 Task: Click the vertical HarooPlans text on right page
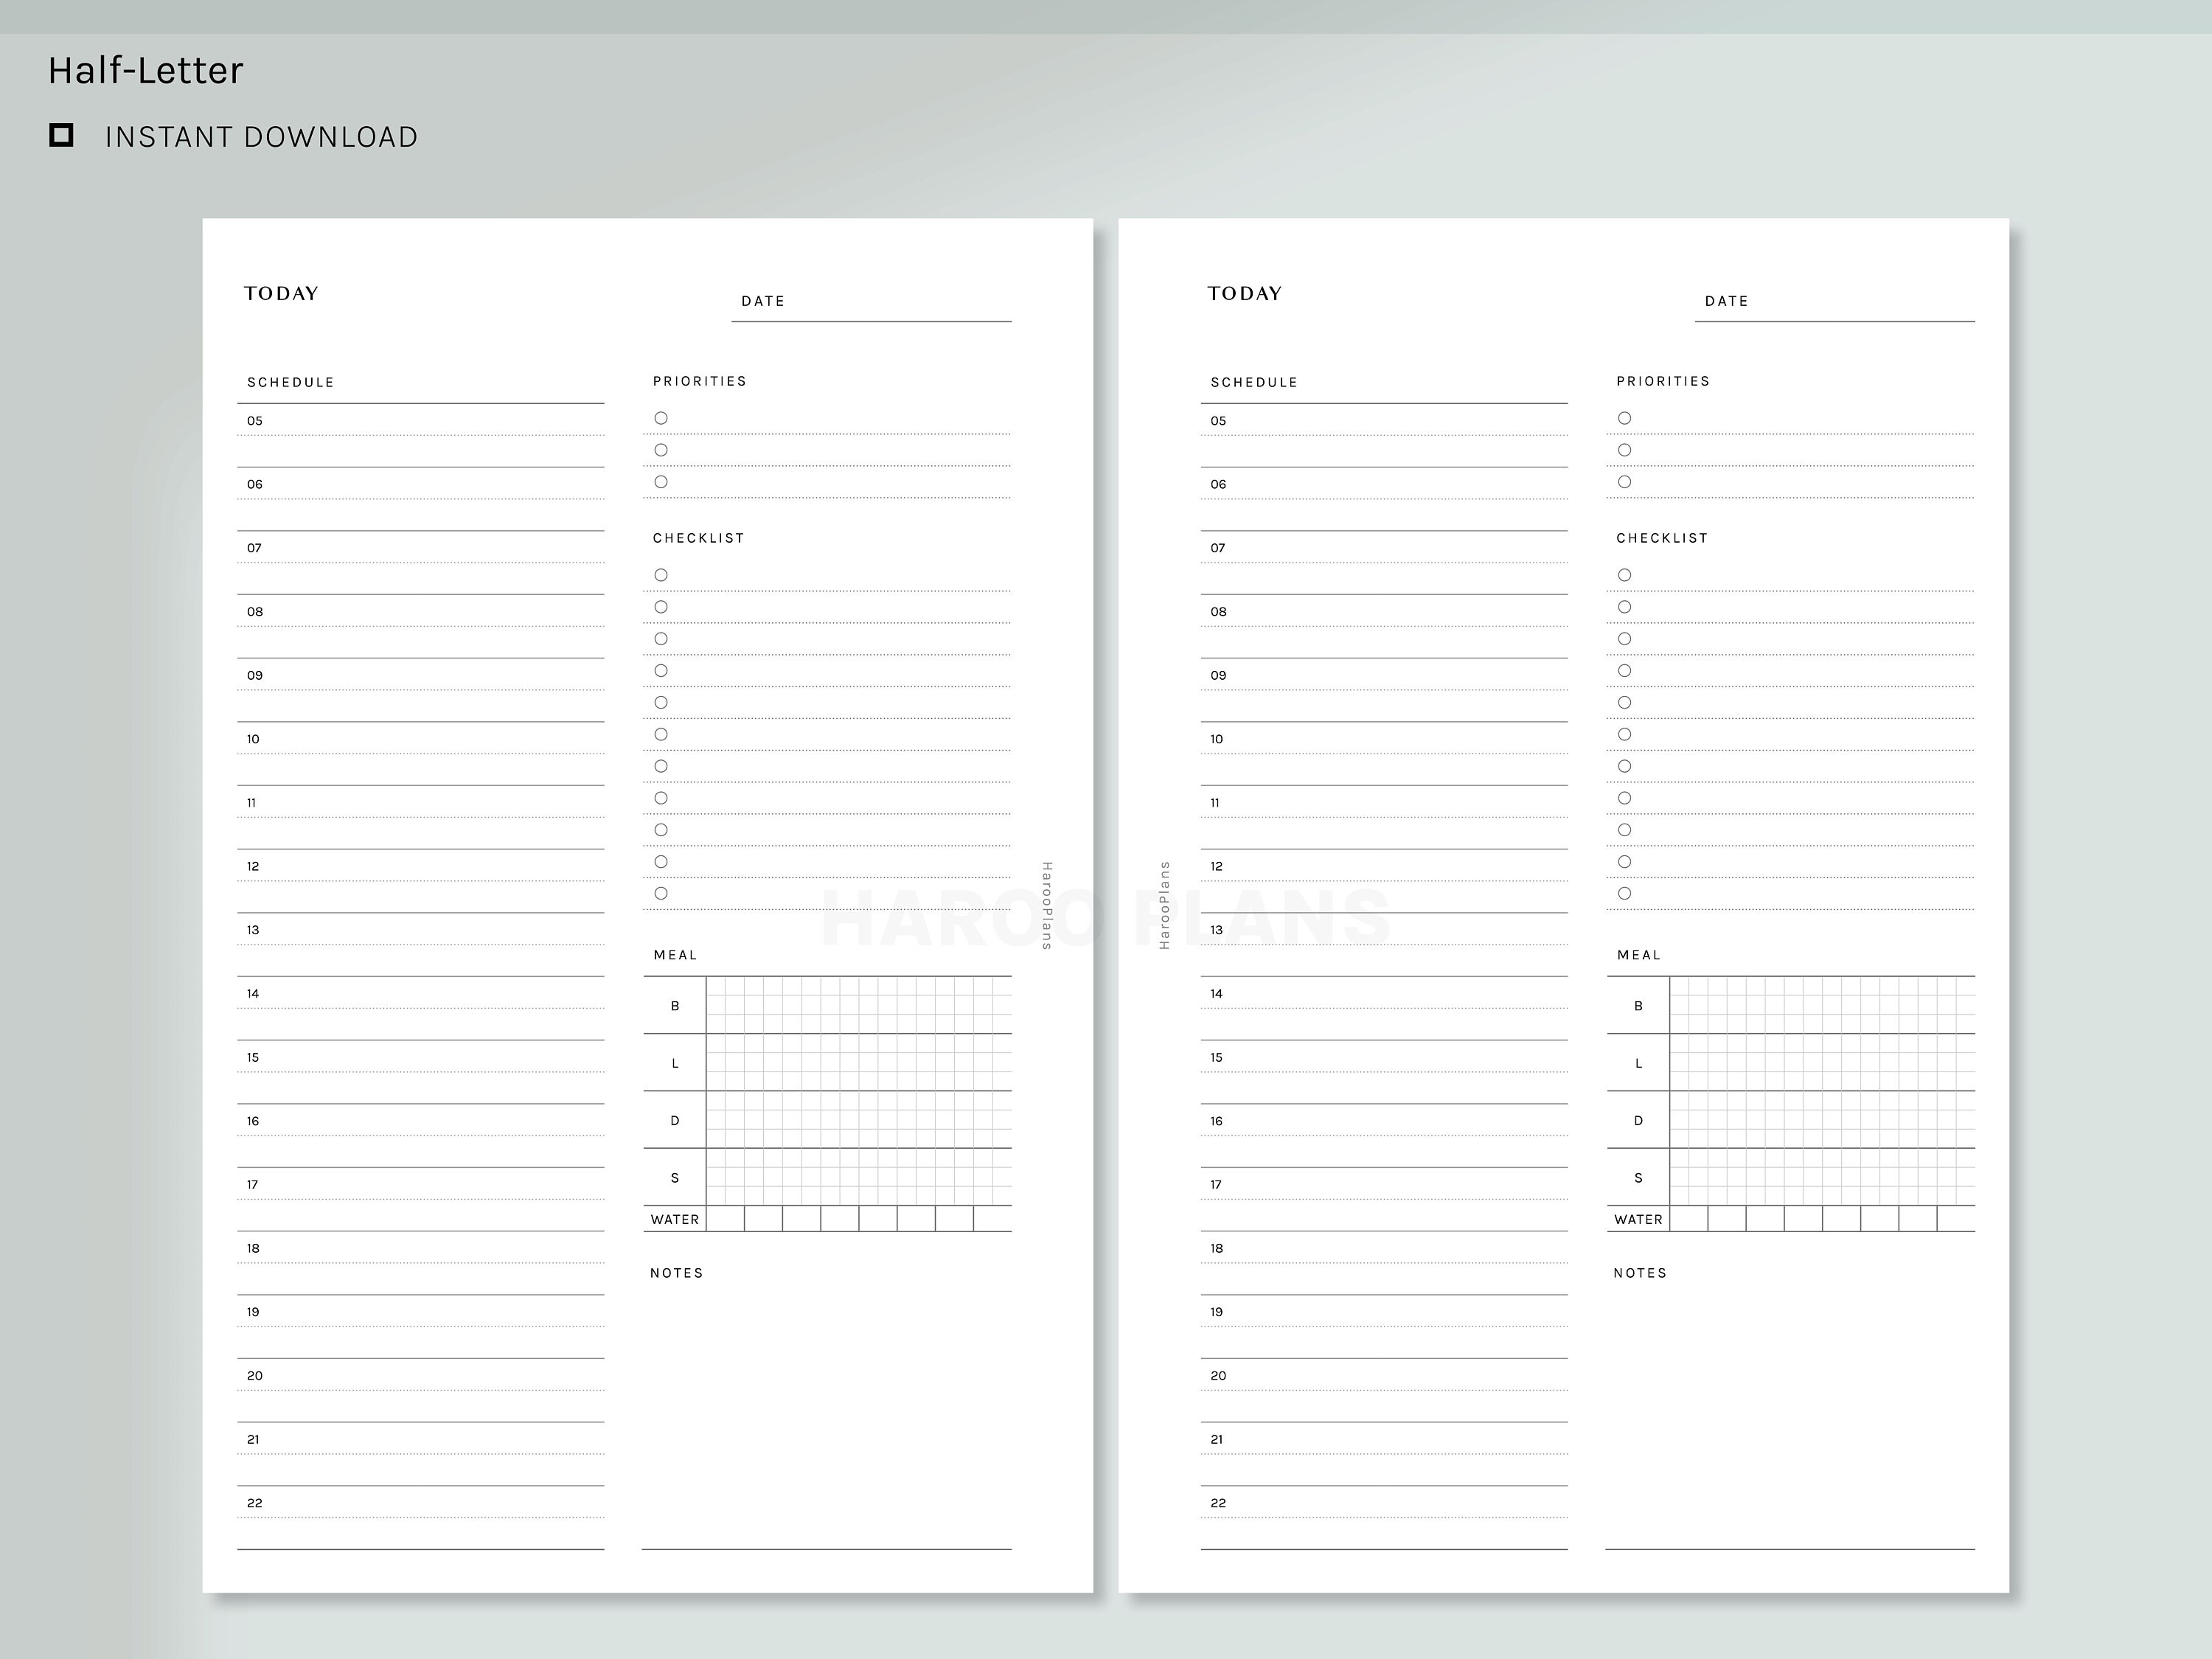(x=1164, y=905)
